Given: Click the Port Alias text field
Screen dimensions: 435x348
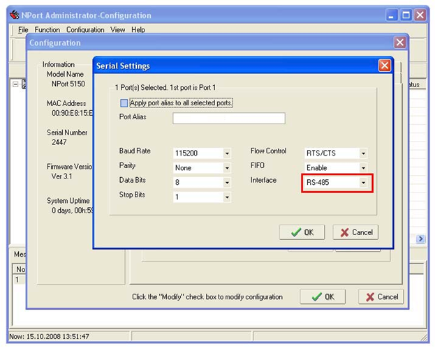Looking at the screenshot, I should [x=228, y=119].
